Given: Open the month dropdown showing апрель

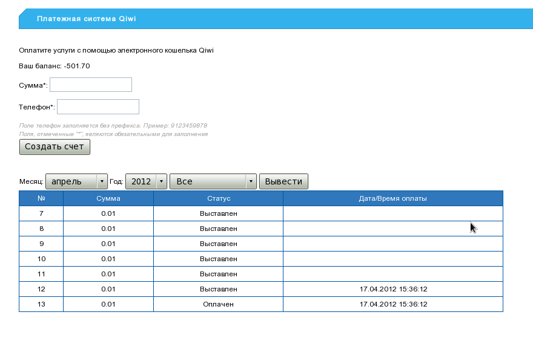Looking at the screenshot, I should pyautogui.click(x=76, y=181).
